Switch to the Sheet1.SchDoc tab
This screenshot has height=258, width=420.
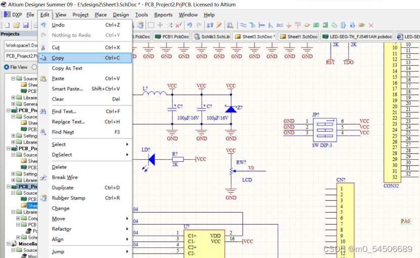coord(299,36)
